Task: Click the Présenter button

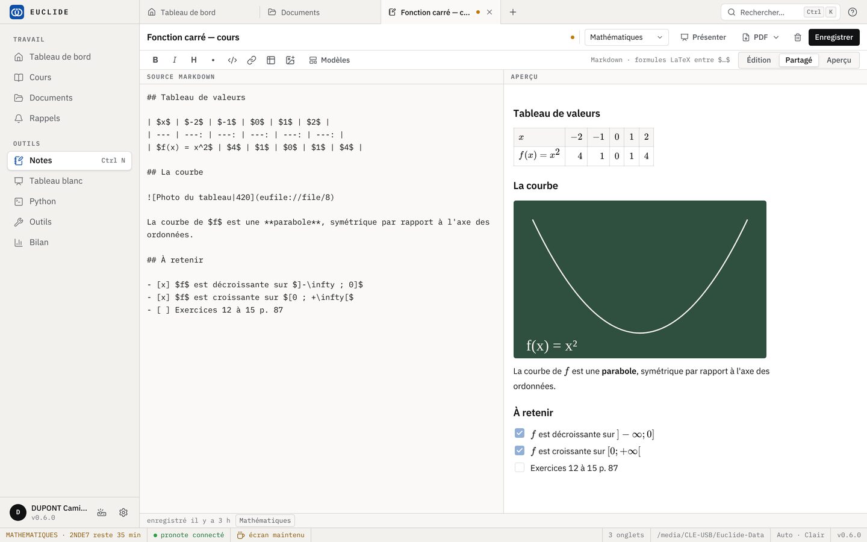Action: pos(703,37)
